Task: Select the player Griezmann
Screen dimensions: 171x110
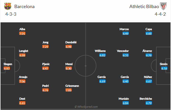Action: click(x=72, y=86)
